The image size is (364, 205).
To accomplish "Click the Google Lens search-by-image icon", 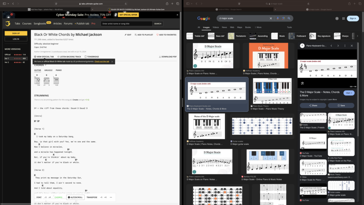I will pos(283,19).
